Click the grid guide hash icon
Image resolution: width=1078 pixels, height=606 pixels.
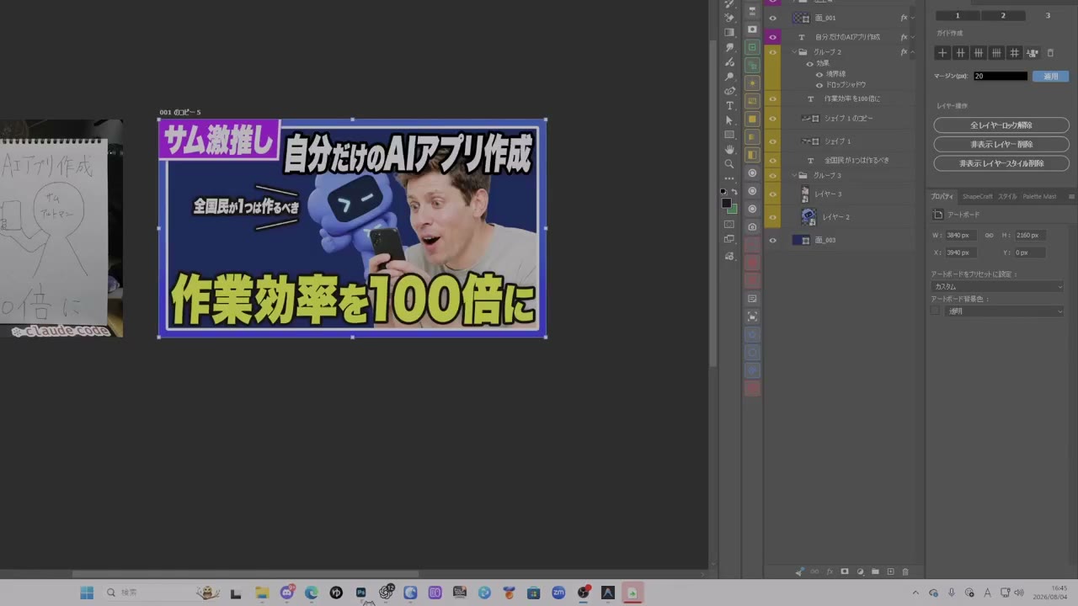1015,53
